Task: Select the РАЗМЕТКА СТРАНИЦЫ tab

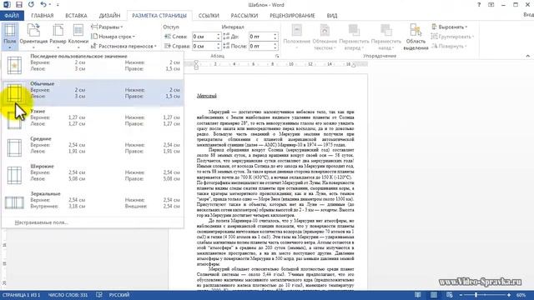Action: pyautogui.click(x=159, y=16)
